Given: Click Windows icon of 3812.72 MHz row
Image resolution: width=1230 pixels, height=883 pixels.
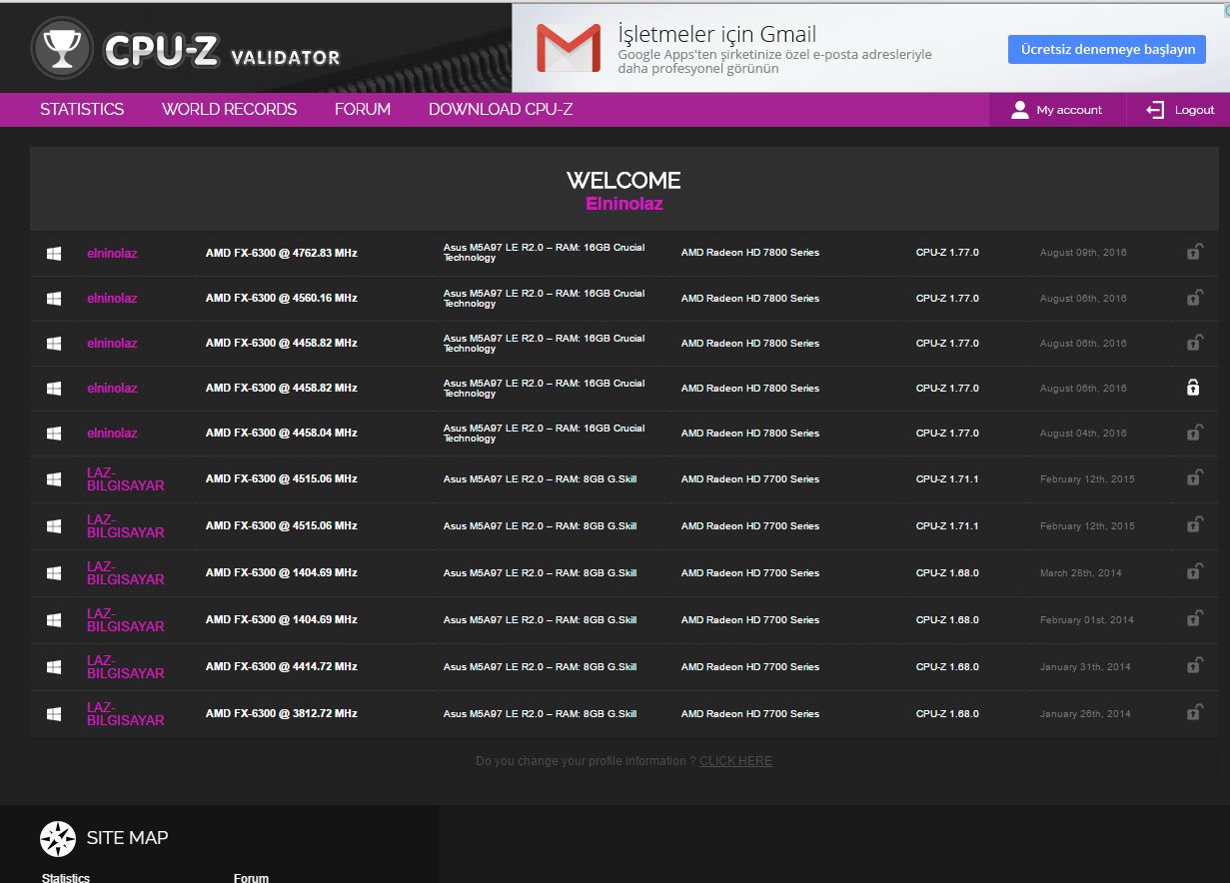Looking at the screenshot, I should (x=54, y=714).
